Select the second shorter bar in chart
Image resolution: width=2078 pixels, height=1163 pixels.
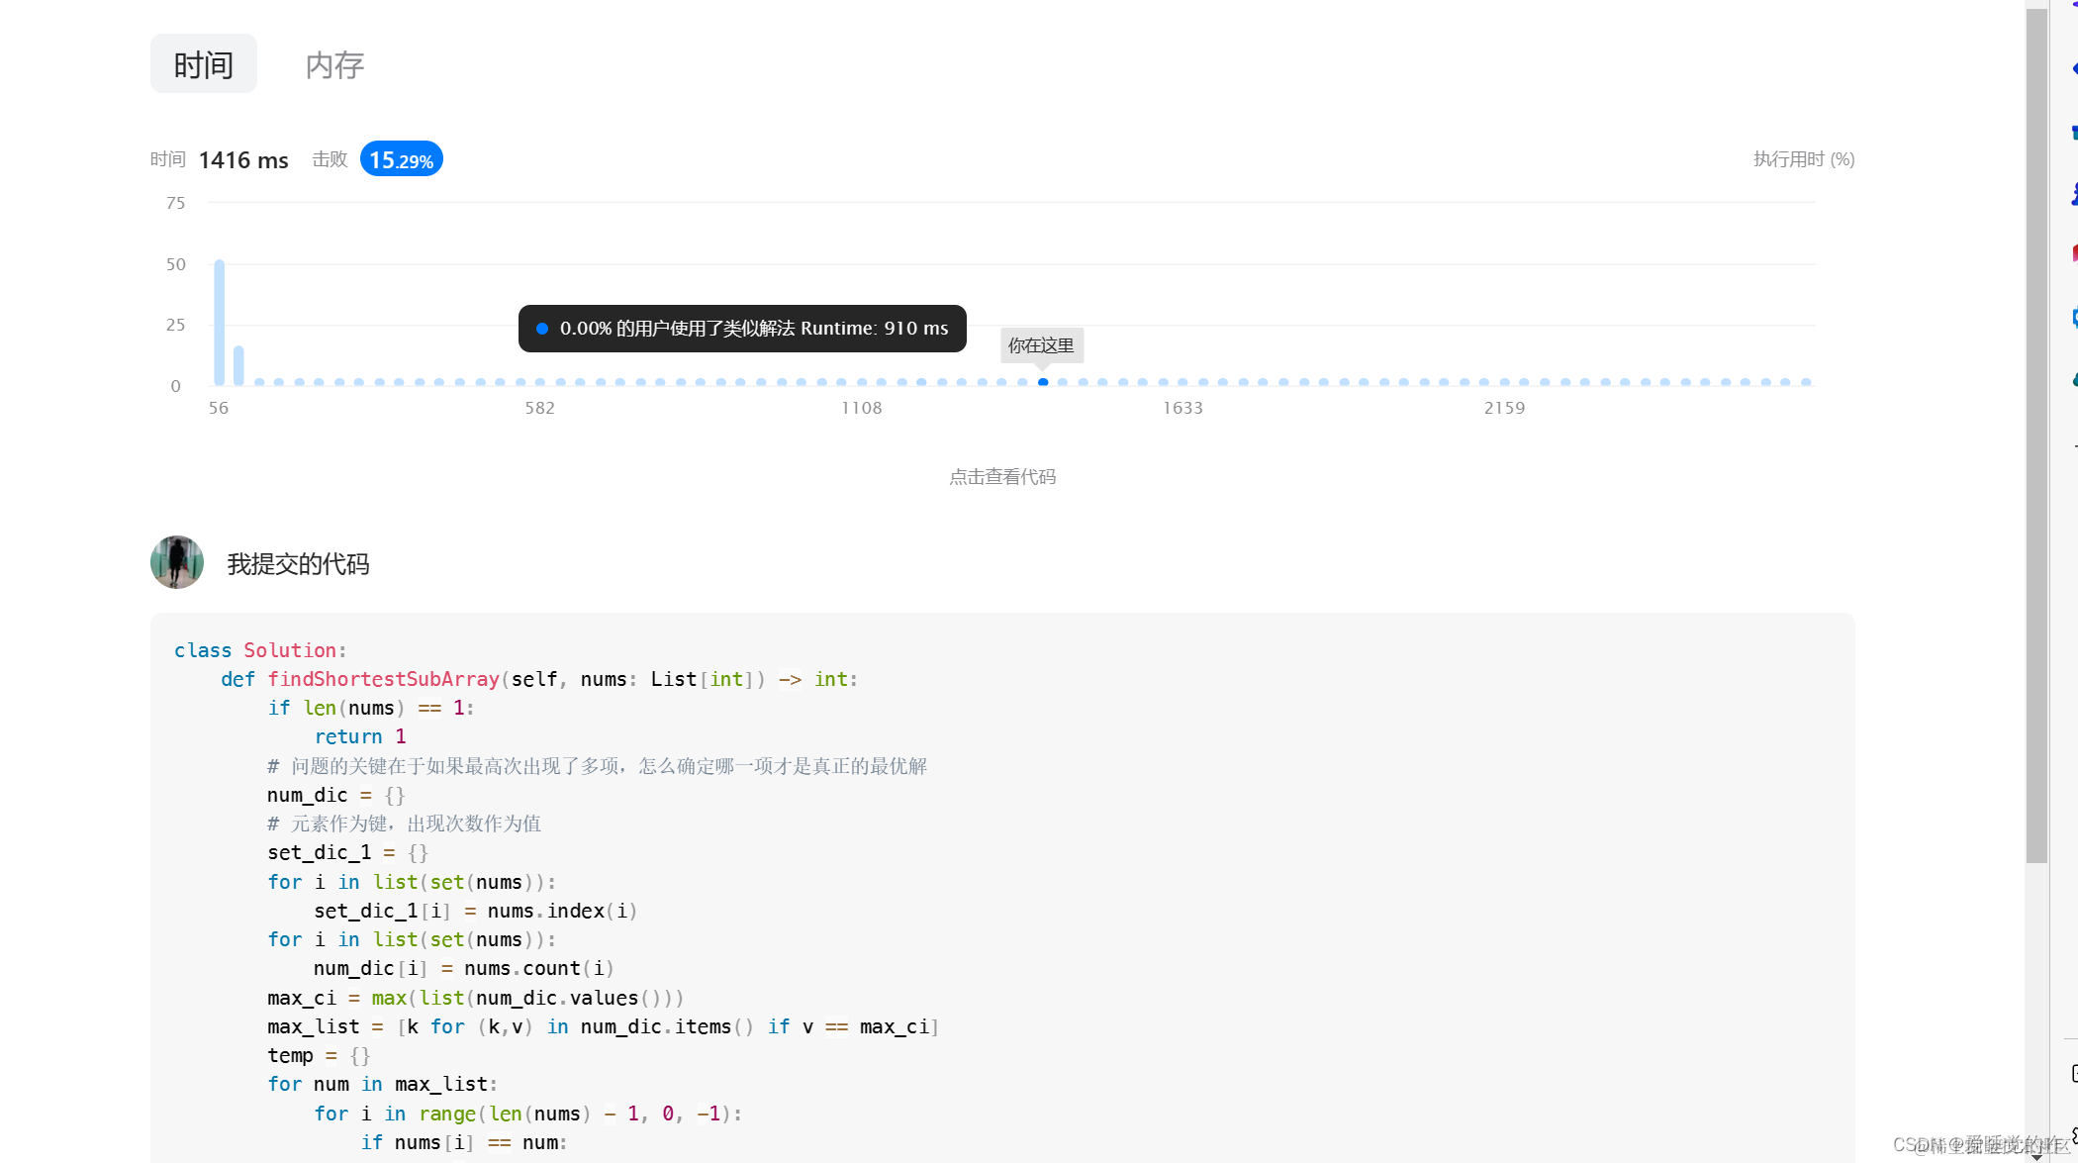pos(238,365)
